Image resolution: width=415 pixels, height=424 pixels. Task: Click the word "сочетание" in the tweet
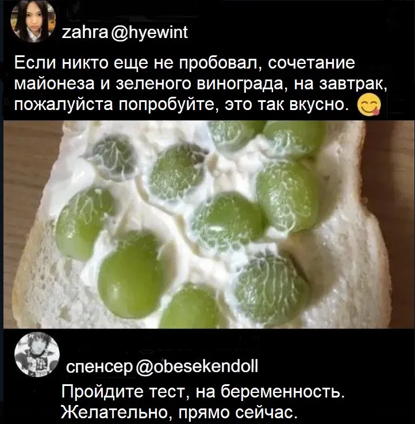312,63
